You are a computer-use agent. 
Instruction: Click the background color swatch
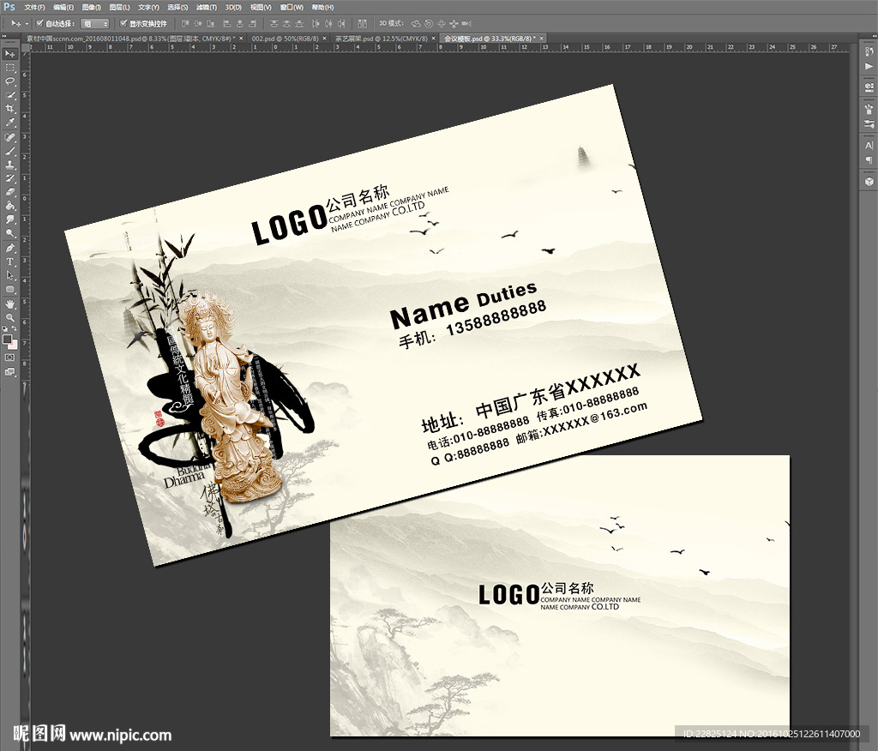click(13, 345)
